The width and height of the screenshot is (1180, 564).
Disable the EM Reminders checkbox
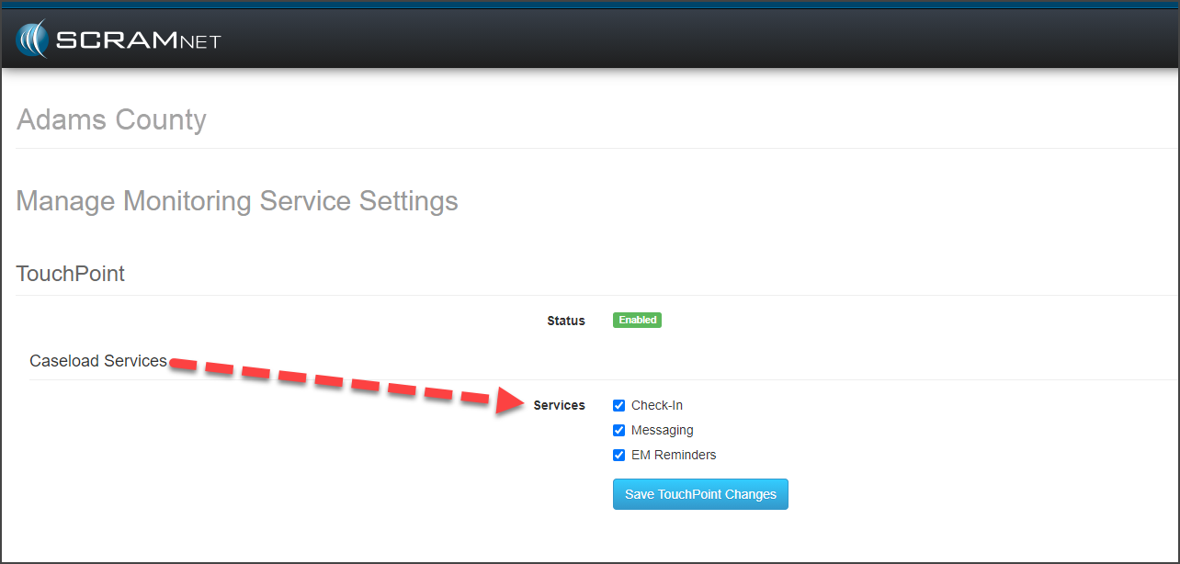[x=619, y=455]
